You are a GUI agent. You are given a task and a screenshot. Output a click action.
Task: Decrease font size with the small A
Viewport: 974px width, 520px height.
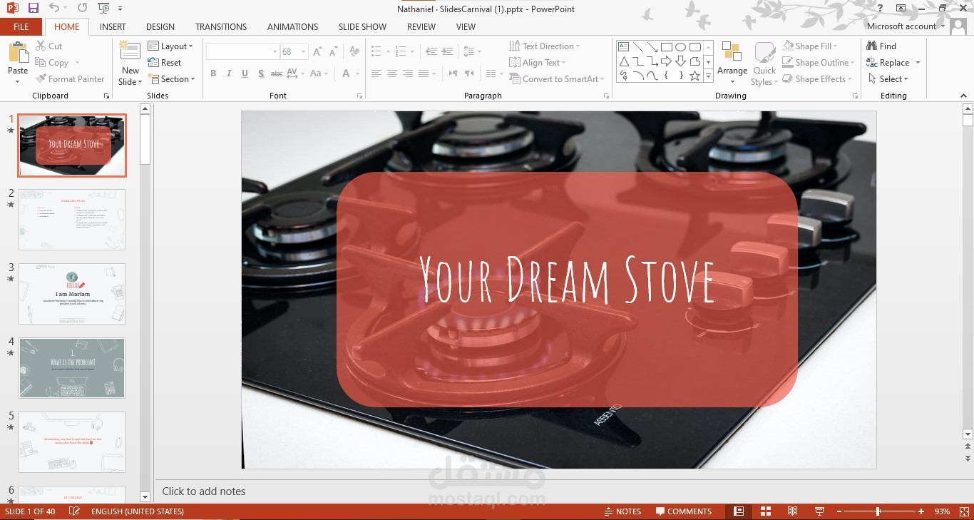[334, 52]
